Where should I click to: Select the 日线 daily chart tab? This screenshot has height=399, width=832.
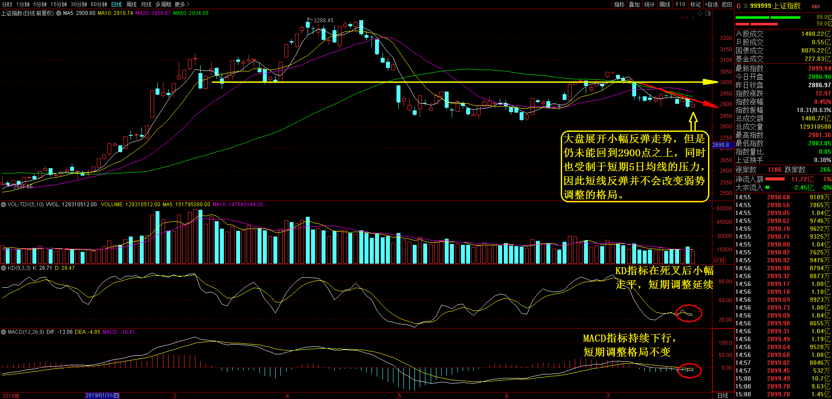(116, 4)
